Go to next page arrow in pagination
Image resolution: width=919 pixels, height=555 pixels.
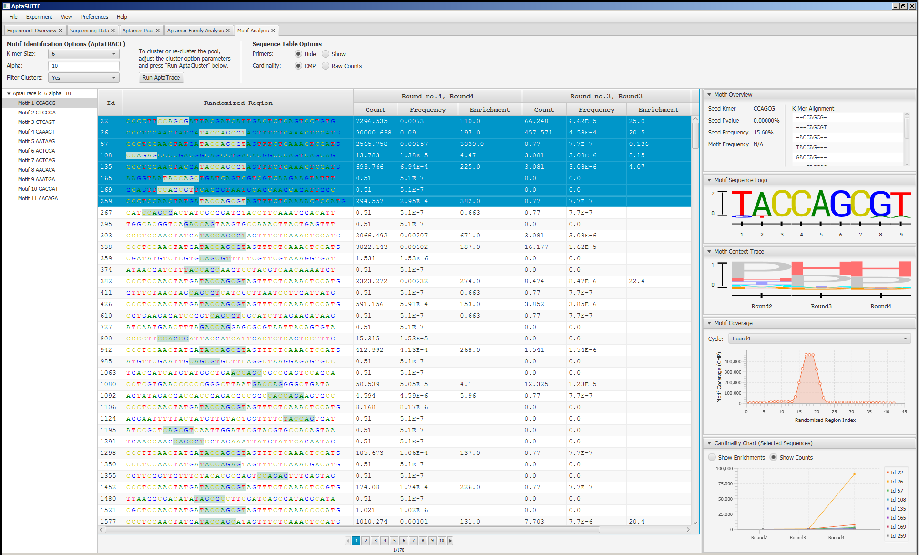click(x=450, y=541)
